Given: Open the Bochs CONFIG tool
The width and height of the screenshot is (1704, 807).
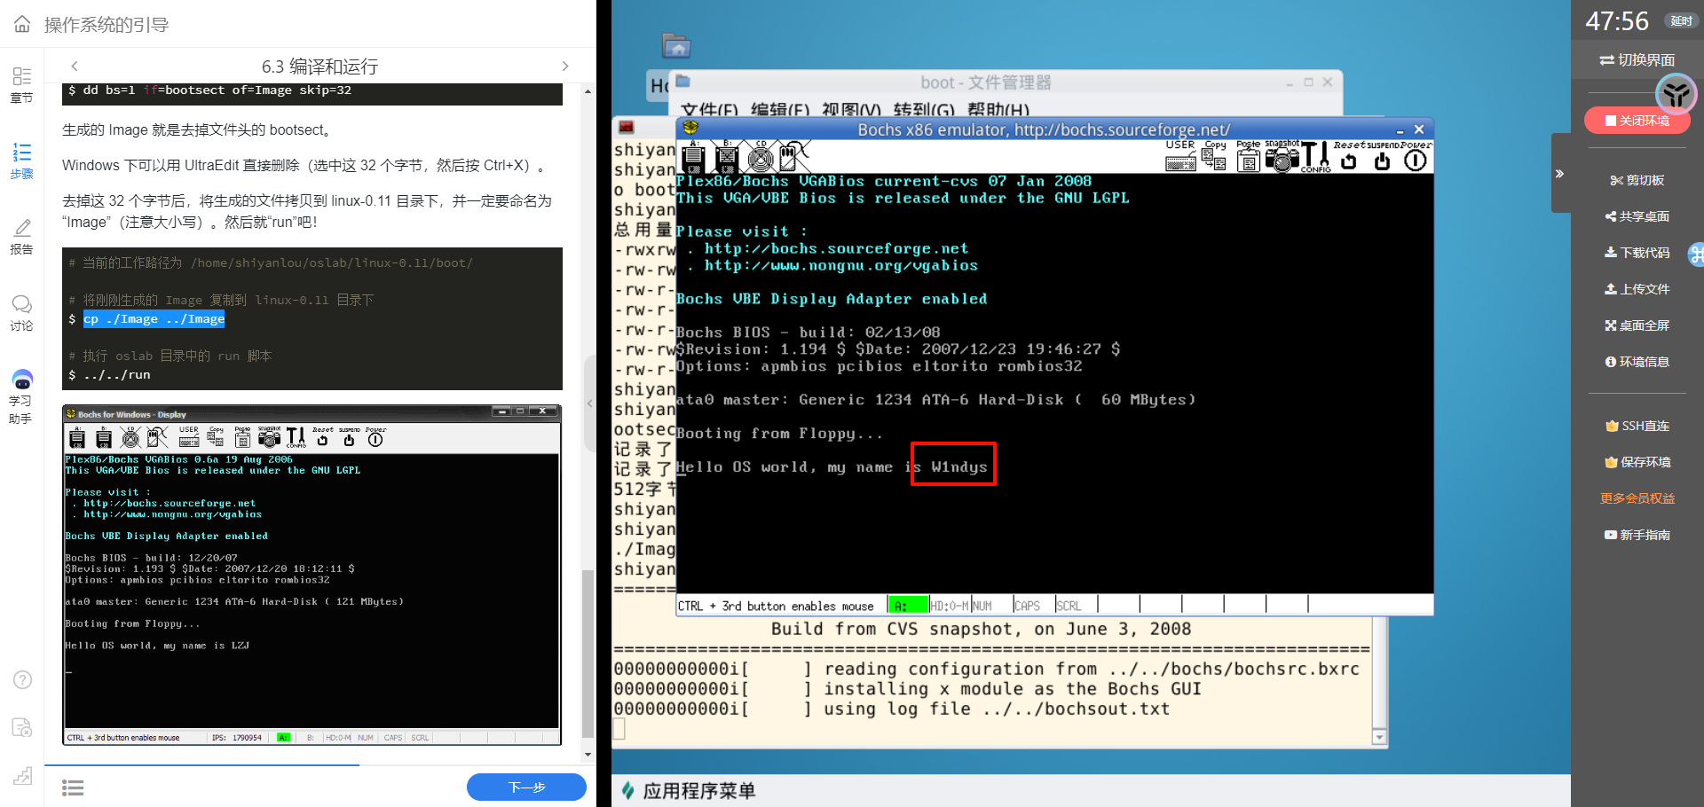Looking at the screenshot, I should point(1314,157).
